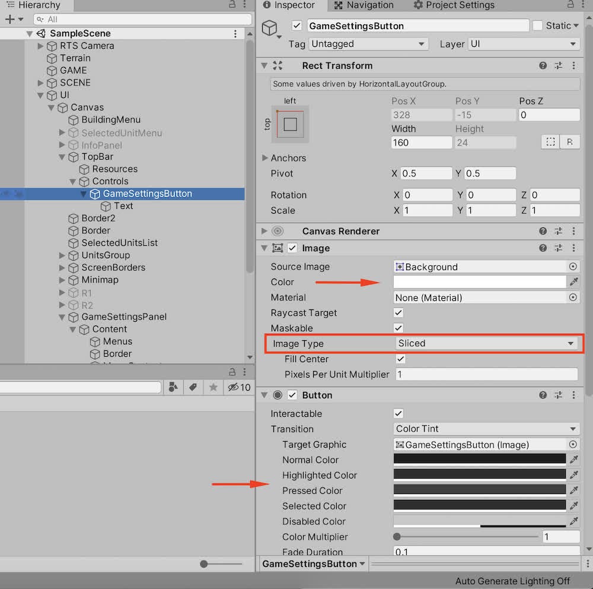Use the eyedropper next to Pressed Color

pos(572,490)
